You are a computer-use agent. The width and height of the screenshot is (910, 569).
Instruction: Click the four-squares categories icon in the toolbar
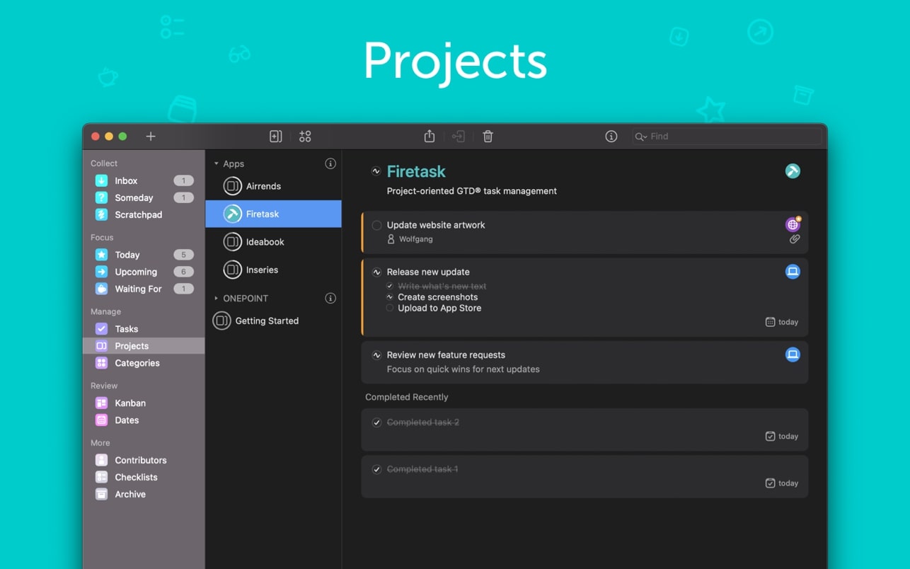(305, 137)
